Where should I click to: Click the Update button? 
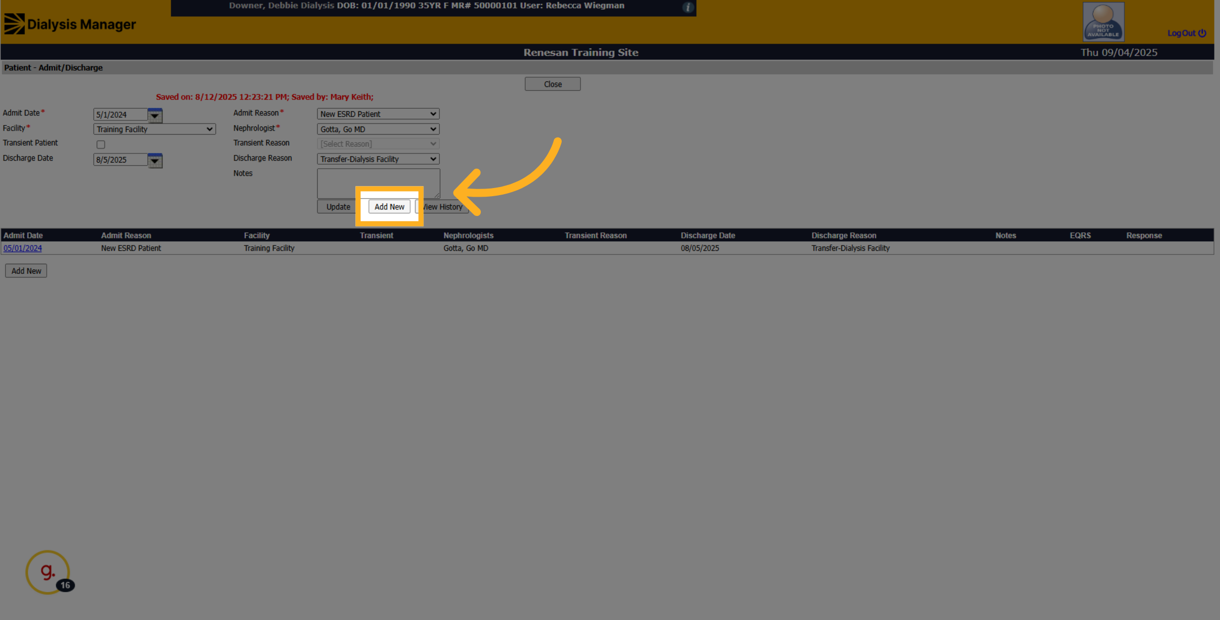pyautogui.click(x=338, y=207)
